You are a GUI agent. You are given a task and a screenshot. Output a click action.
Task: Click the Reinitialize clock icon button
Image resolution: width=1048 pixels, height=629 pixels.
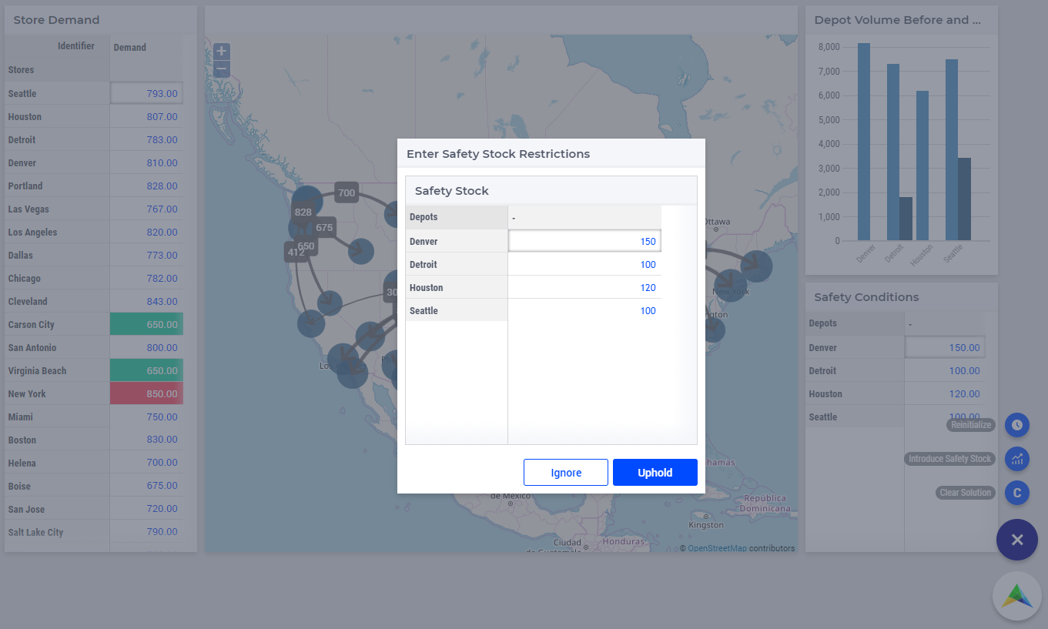coord(1017,425)
